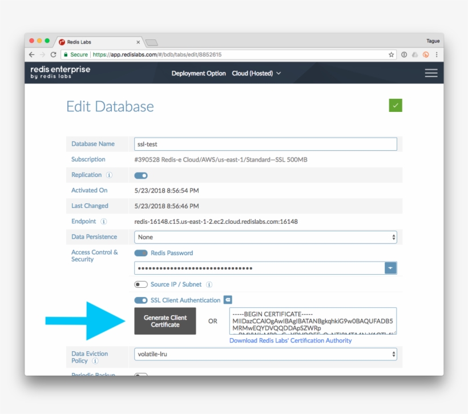
Task: Click the Edit Database heading
Action: click(110, 107)
